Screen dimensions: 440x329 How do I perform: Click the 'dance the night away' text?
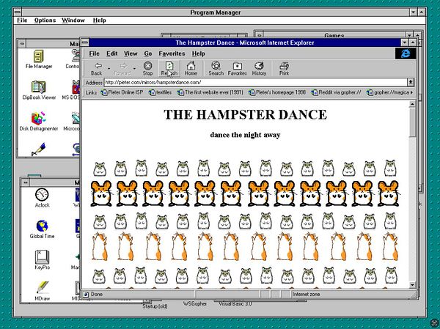pyautogui.click(x=245, y=135)
